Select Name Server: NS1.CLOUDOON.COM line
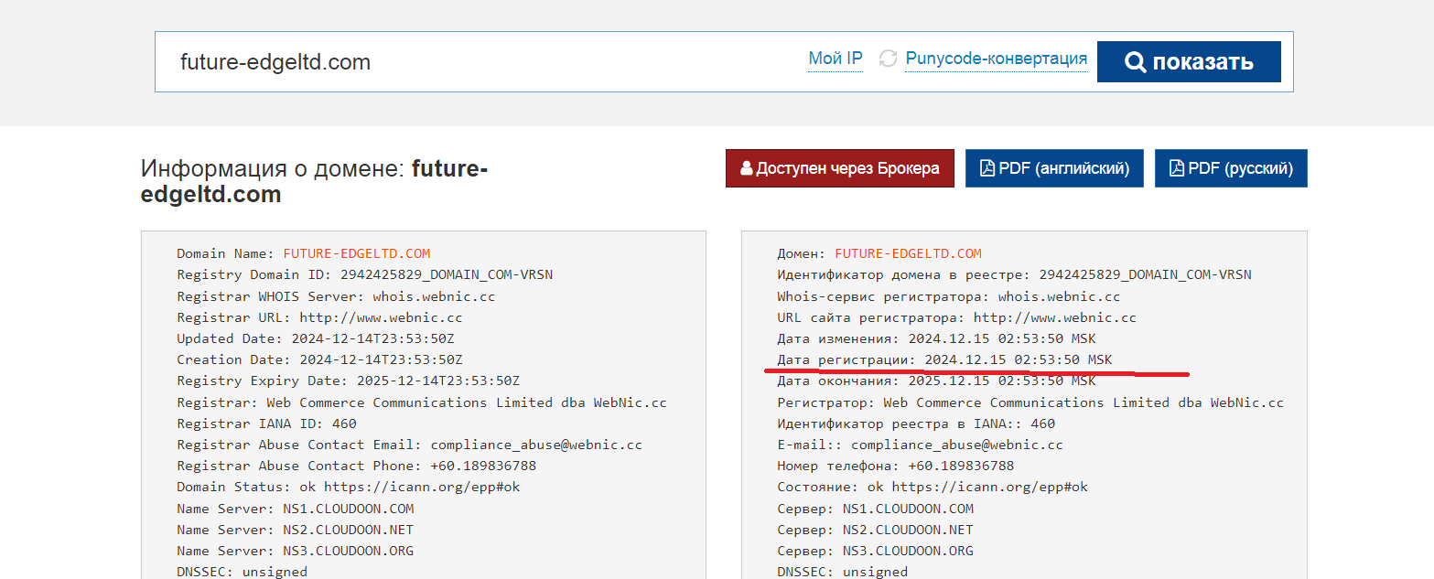1434x579 pixels. [x=295, y=509]
